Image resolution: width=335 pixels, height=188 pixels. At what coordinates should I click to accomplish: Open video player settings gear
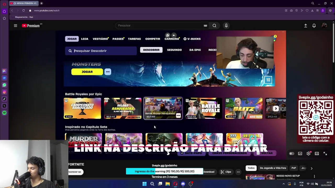coord(309,154)
